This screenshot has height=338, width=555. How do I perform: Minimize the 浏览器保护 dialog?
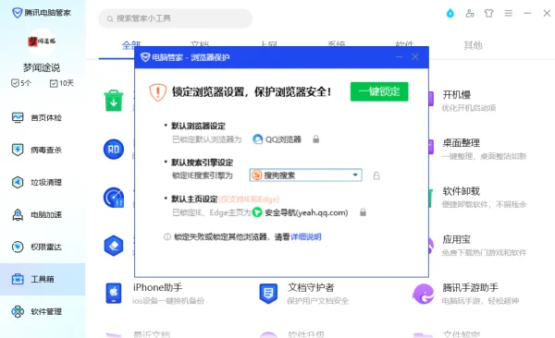pyautogui.click(x=399, y=57)
